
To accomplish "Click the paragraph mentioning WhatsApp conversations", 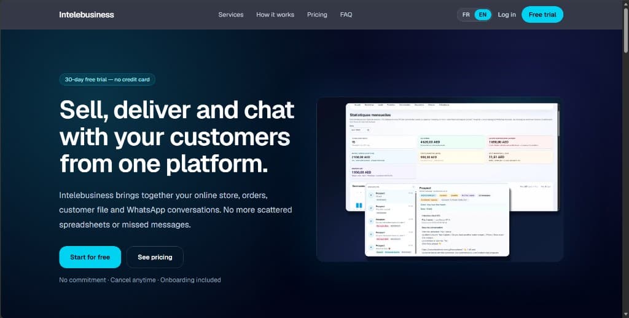I will (176, 210).
